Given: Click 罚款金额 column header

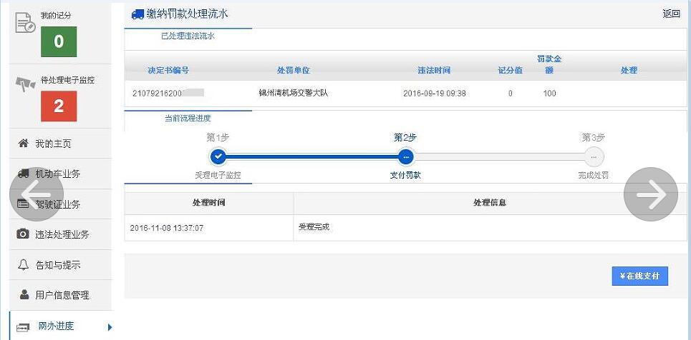Looking at the screenshot, I should pos(549,64).
